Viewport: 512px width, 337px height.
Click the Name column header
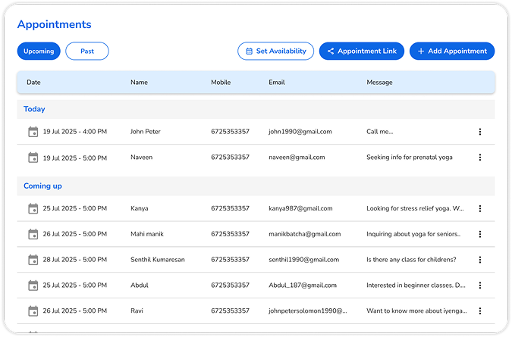click(139, 83)
